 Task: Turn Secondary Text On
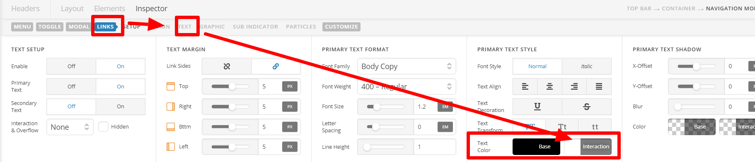point(121,106)
